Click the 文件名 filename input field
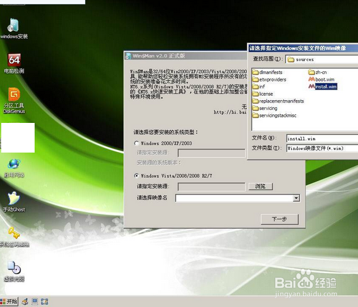358x307 pixels. [x=322, y=138]
